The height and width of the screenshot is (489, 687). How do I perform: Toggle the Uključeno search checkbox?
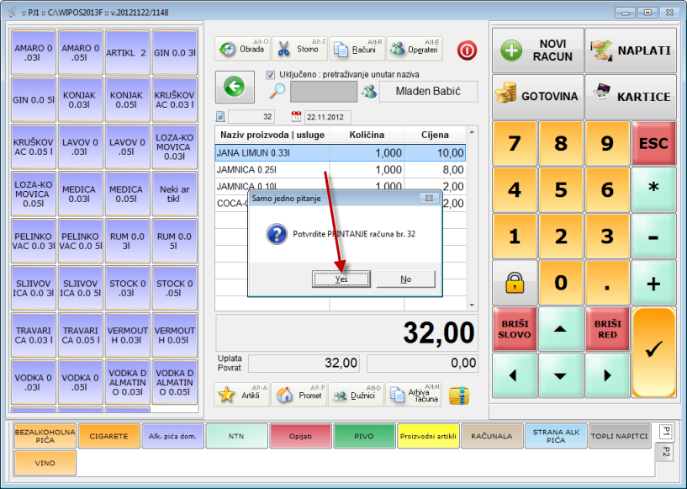coord(271,75)
